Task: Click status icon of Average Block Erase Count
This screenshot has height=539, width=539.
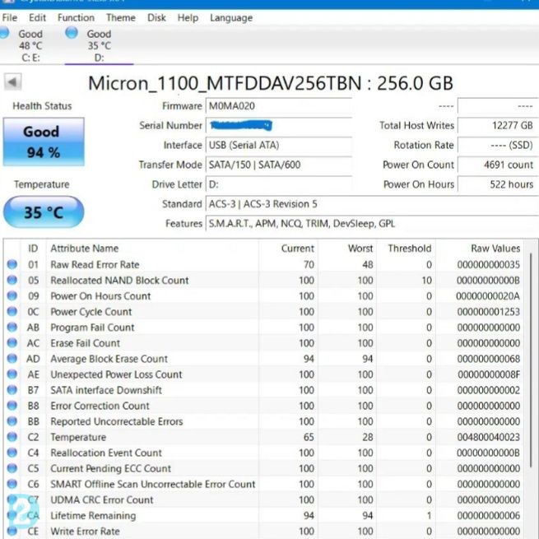Action: pyautogui.click(x=12, y=358)
